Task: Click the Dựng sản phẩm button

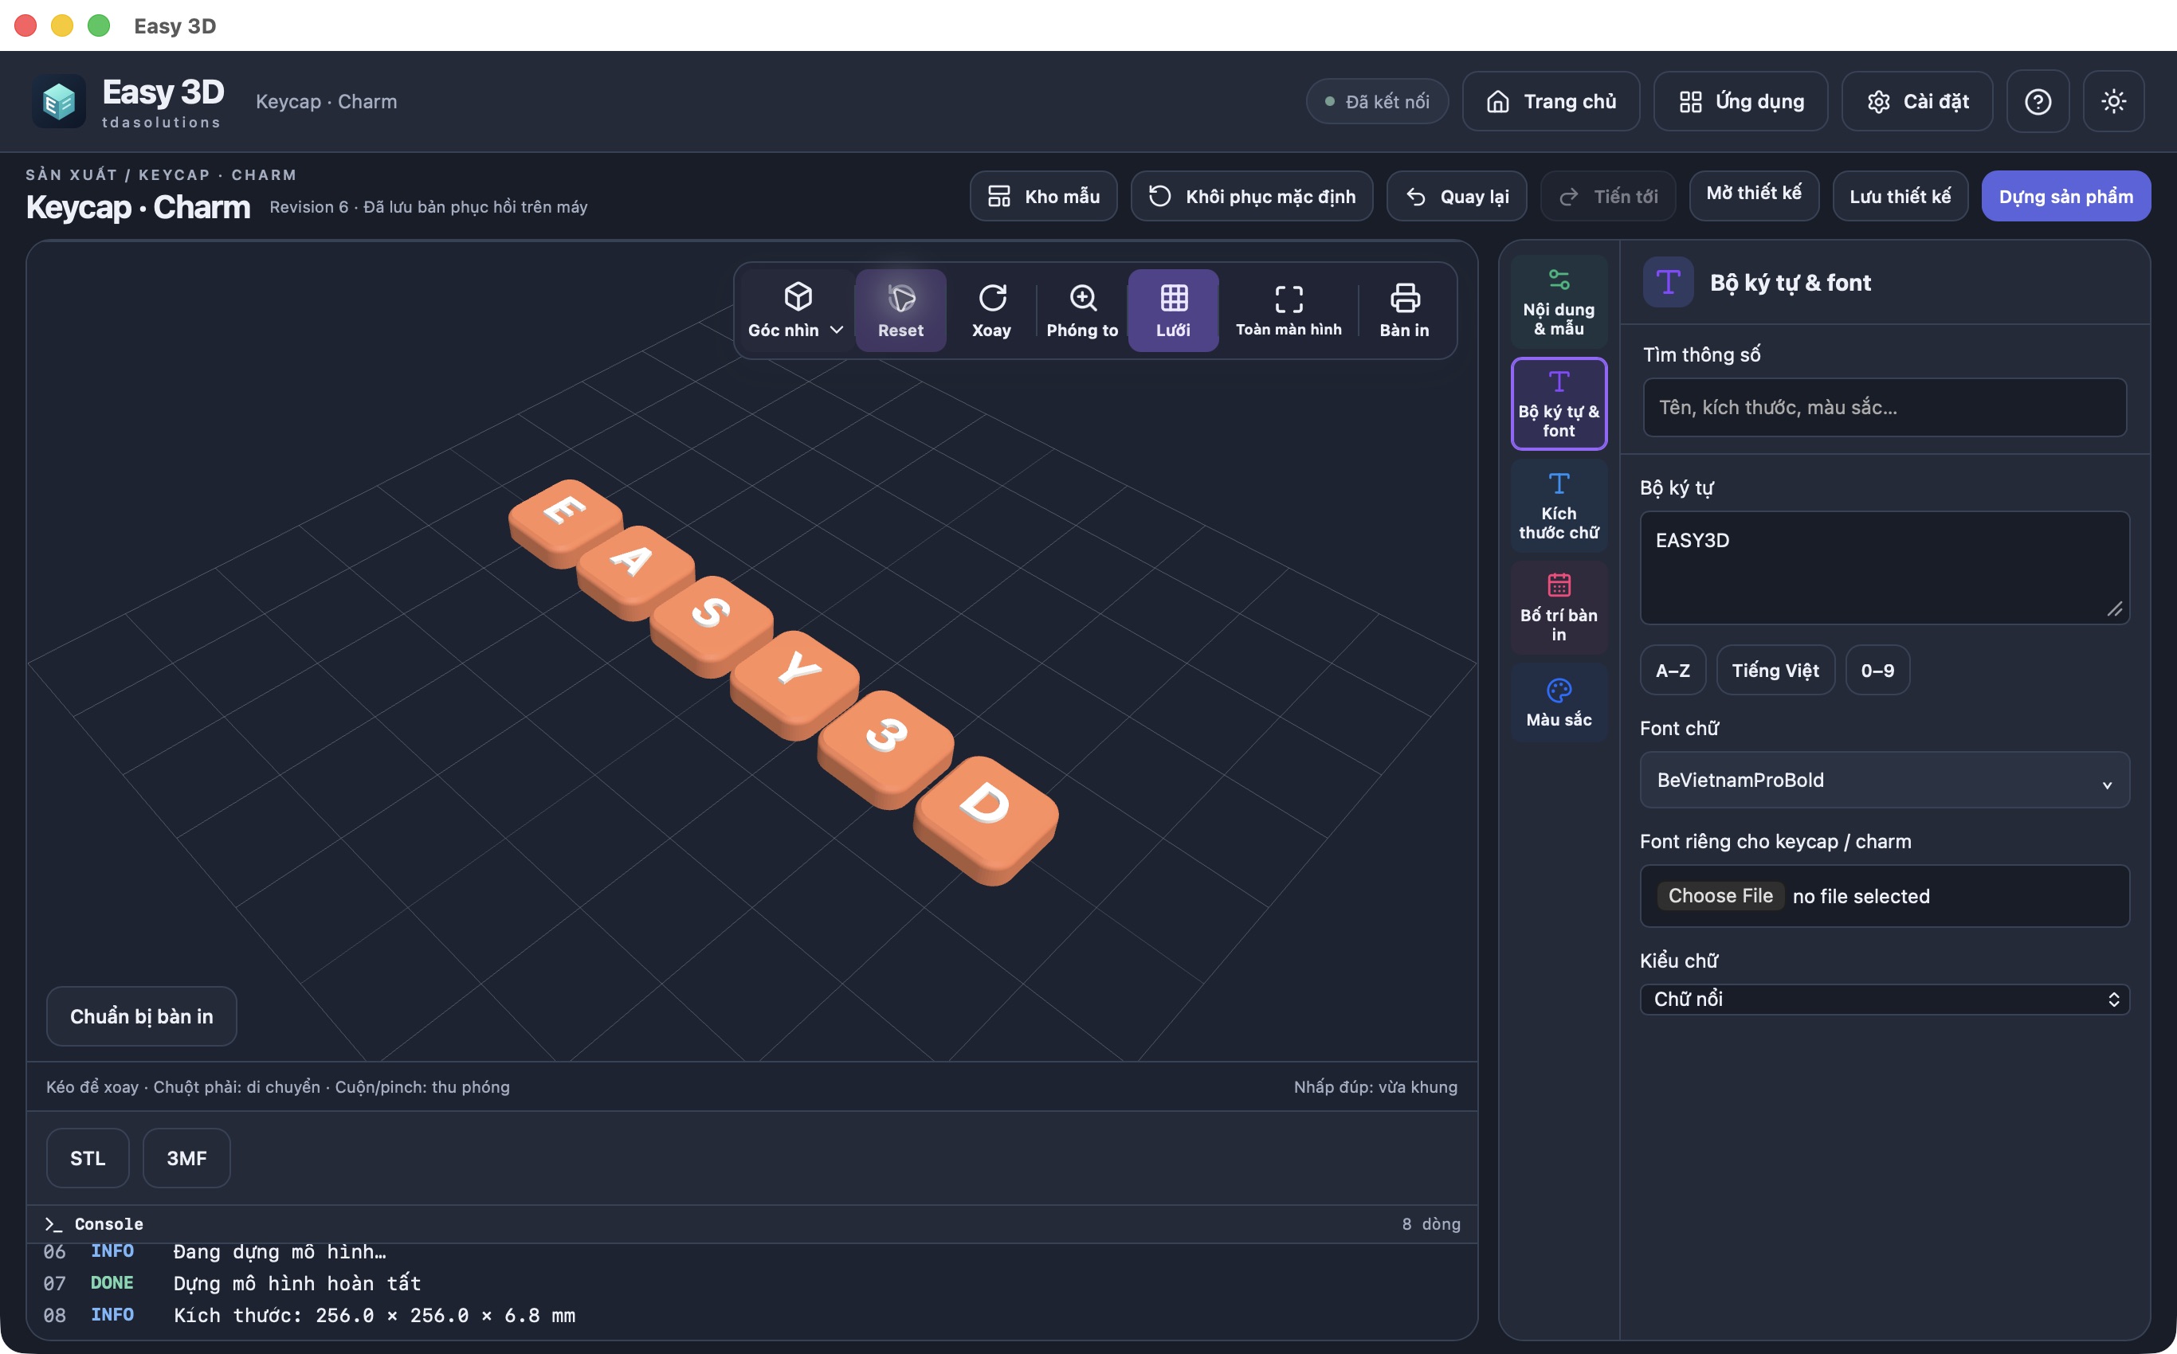Action: click(x=2066, y=196)
